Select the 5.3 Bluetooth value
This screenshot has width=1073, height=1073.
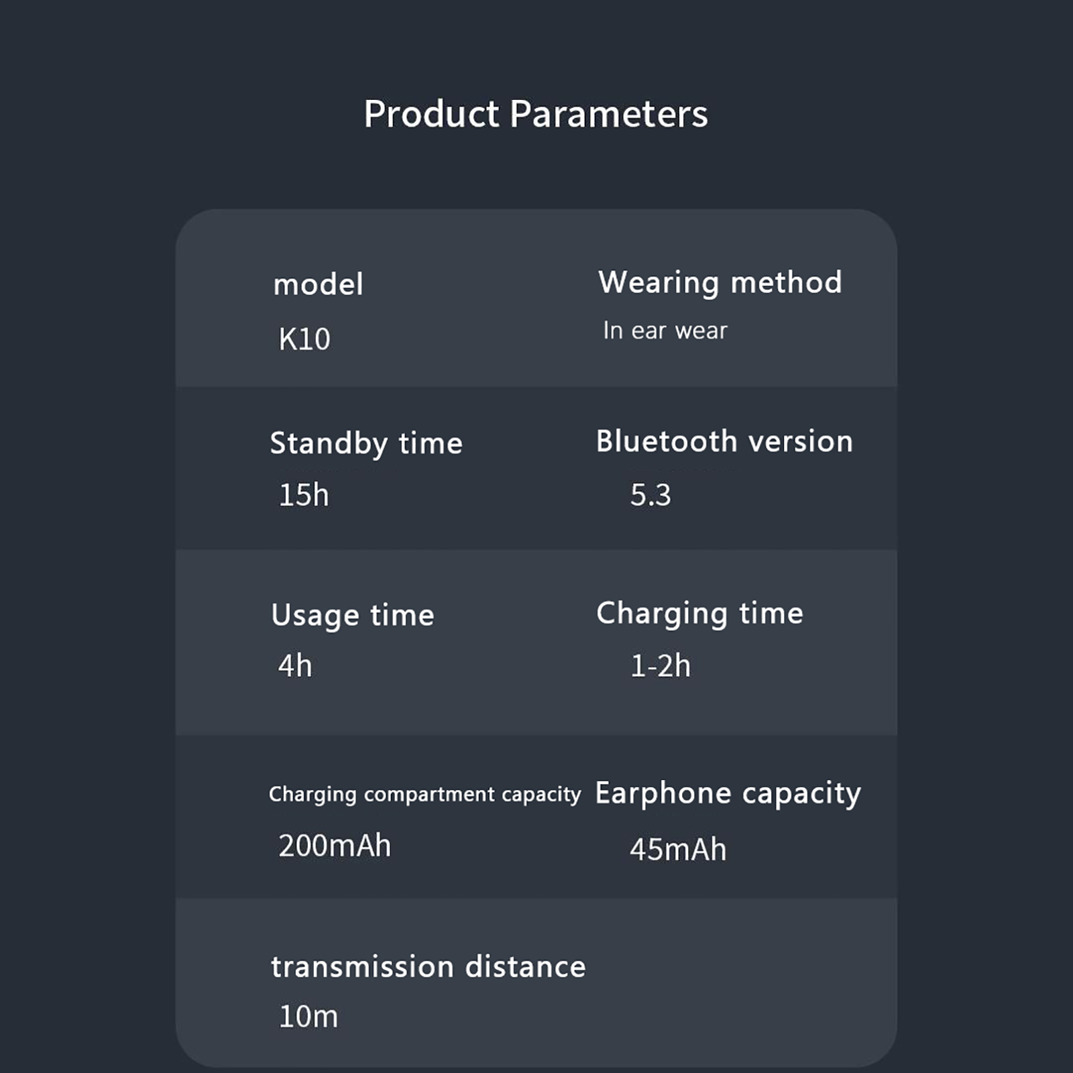[x=650, y=496]
